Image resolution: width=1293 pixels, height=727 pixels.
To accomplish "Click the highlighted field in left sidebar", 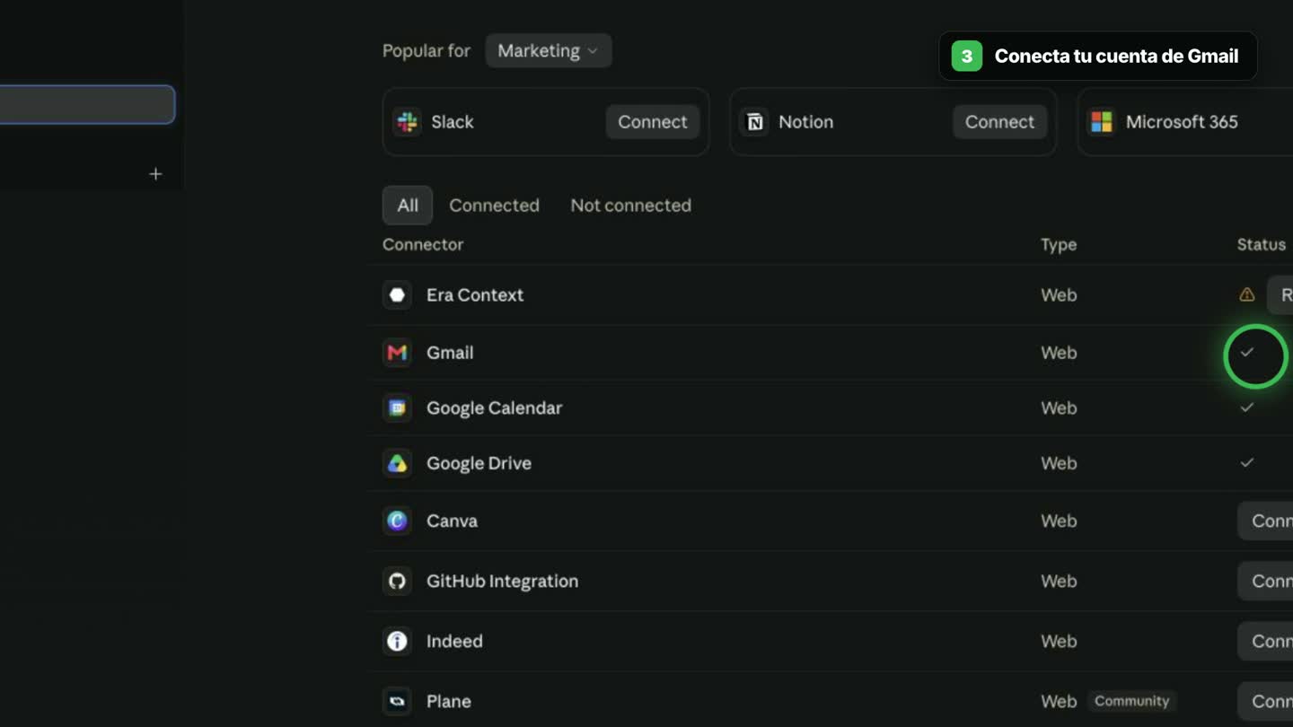I will click(x=87, y=105).
